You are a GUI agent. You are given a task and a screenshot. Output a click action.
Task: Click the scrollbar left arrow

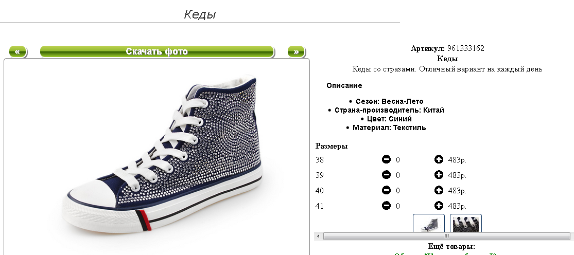tap(318, 236)
